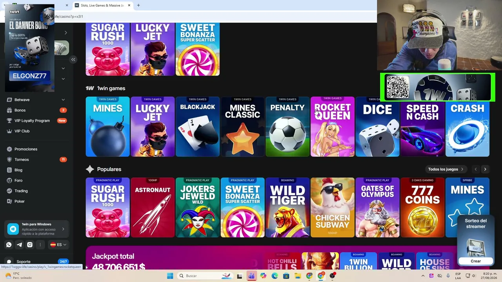Screen dimensions: 502x282
Task: Open the Chicken Subway game thumbnail
Action: click(333, 208)
